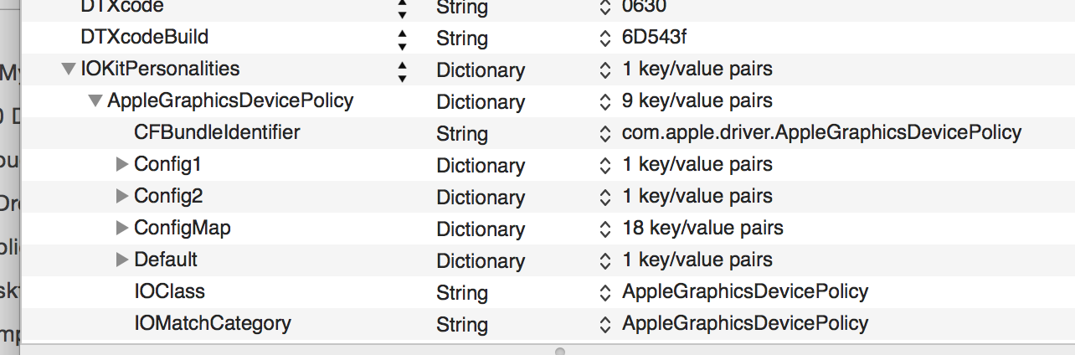Expand the Config1 dictionary
The image size is (1075, 355).
tap(122, 165)
